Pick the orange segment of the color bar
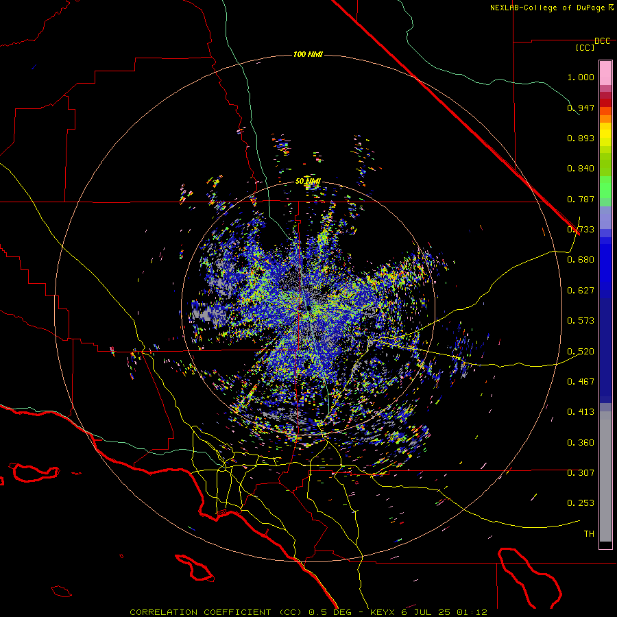 [x=605, y=119]
